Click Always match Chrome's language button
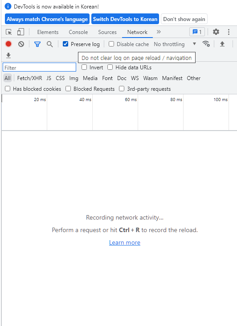 coord(47,19)
